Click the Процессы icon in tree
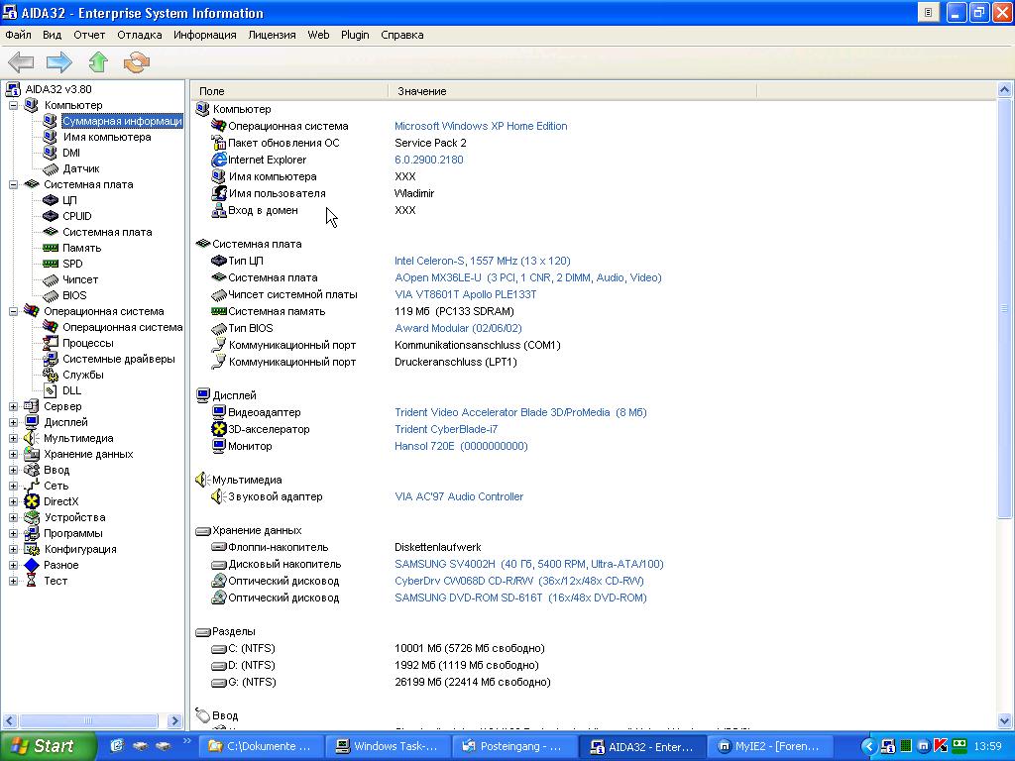 click(x=50, y=343)
